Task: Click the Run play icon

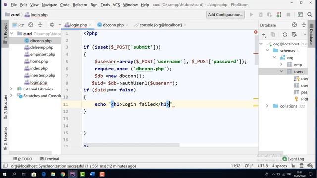Action: tap(251, 15)
